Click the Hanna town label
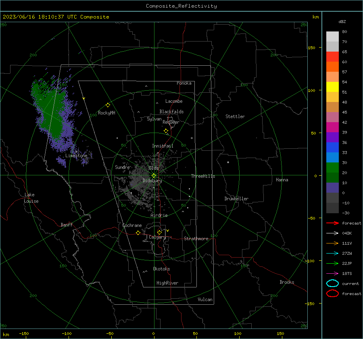This screenshot has width=363, height=339. (282, 180)
